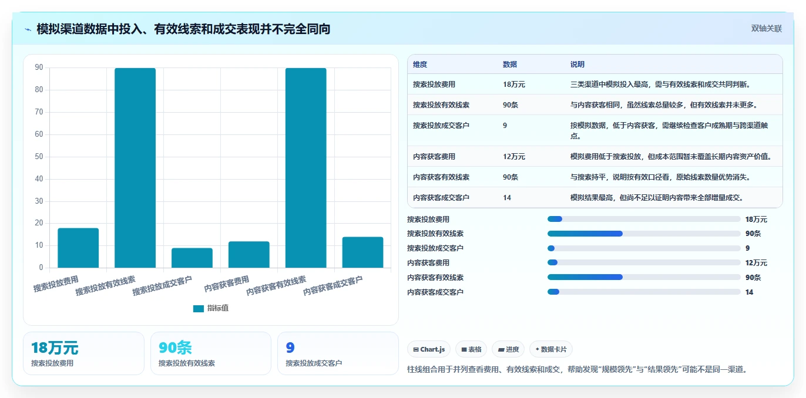Select the 内容获客成交客户 bar in the chart
The width and height of the screenshot is (806, 398).
[363, 252]
